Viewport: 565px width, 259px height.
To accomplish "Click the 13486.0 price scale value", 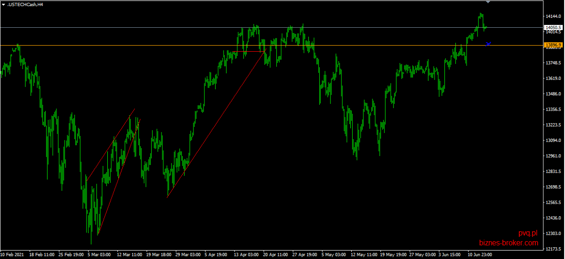I will tap(553, 94).
